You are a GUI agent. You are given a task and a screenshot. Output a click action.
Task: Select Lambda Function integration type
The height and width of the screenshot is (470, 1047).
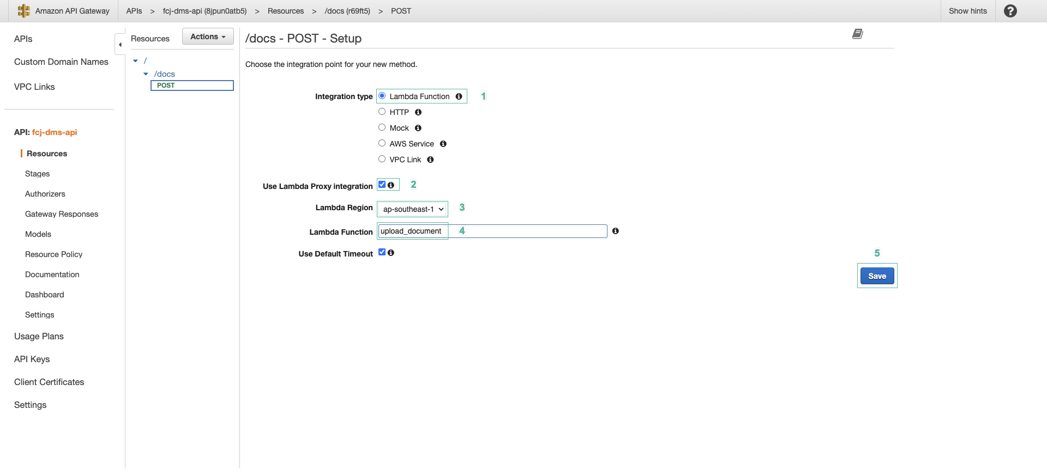(382, 96)
